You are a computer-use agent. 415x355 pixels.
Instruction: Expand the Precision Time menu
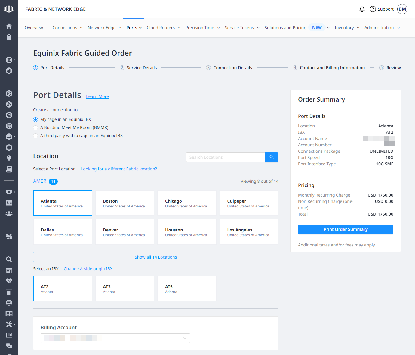[x=203, y=28]
